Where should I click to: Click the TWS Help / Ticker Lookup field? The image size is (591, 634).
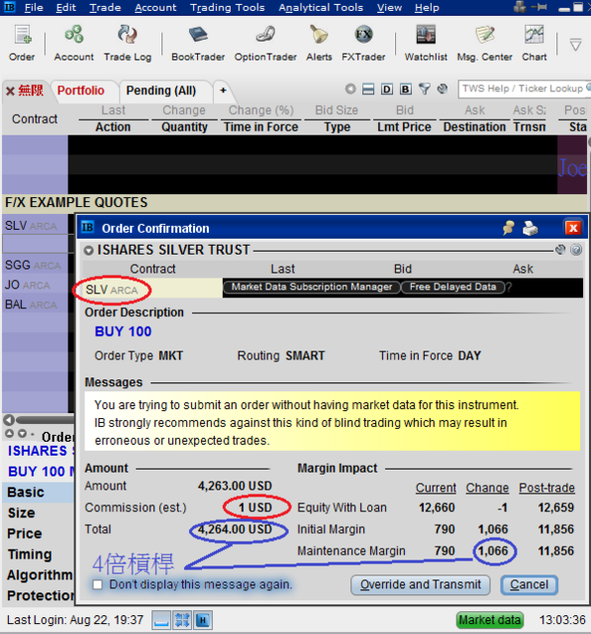pyautogui.click(x=524, y=88)
